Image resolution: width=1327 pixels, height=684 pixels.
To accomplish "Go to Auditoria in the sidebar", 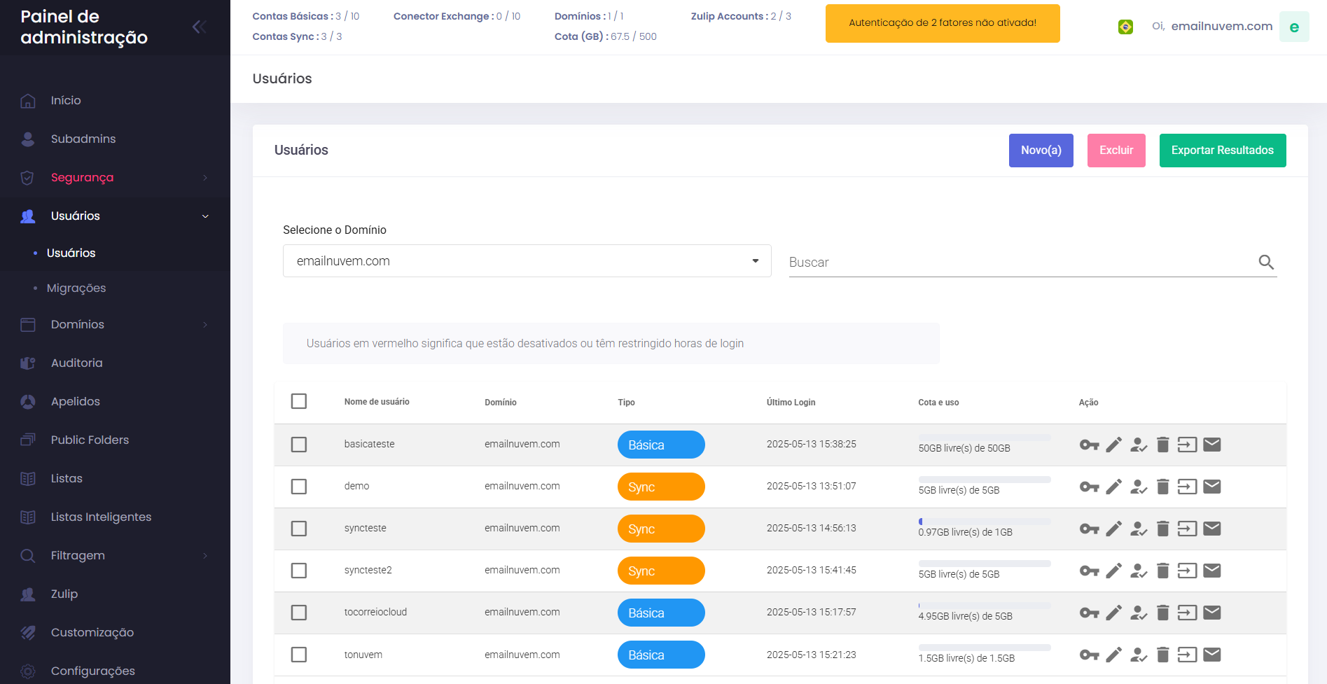I will (76, 363).
